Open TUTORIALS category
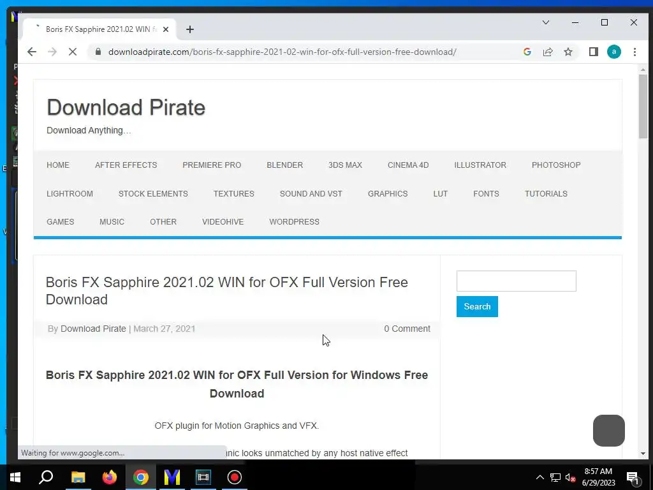653x490 pixels. [x=546, y=194]
